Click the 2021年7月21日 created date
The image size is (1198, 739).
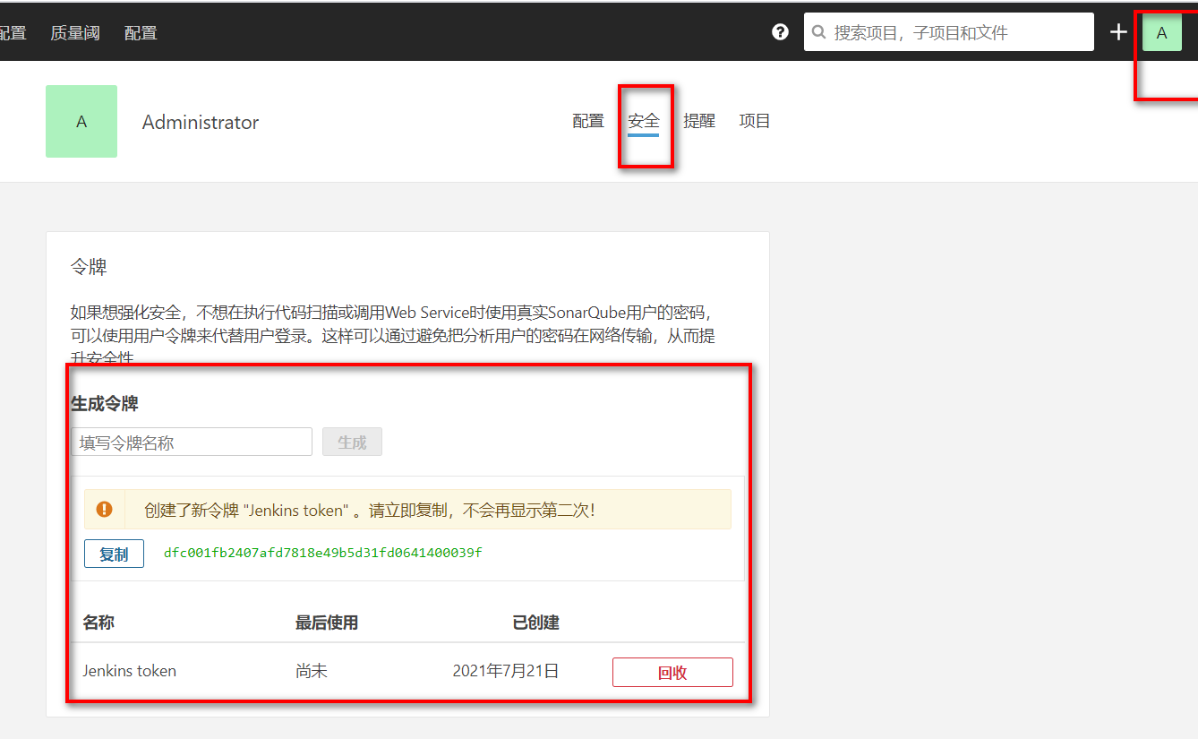click(506, 671)
